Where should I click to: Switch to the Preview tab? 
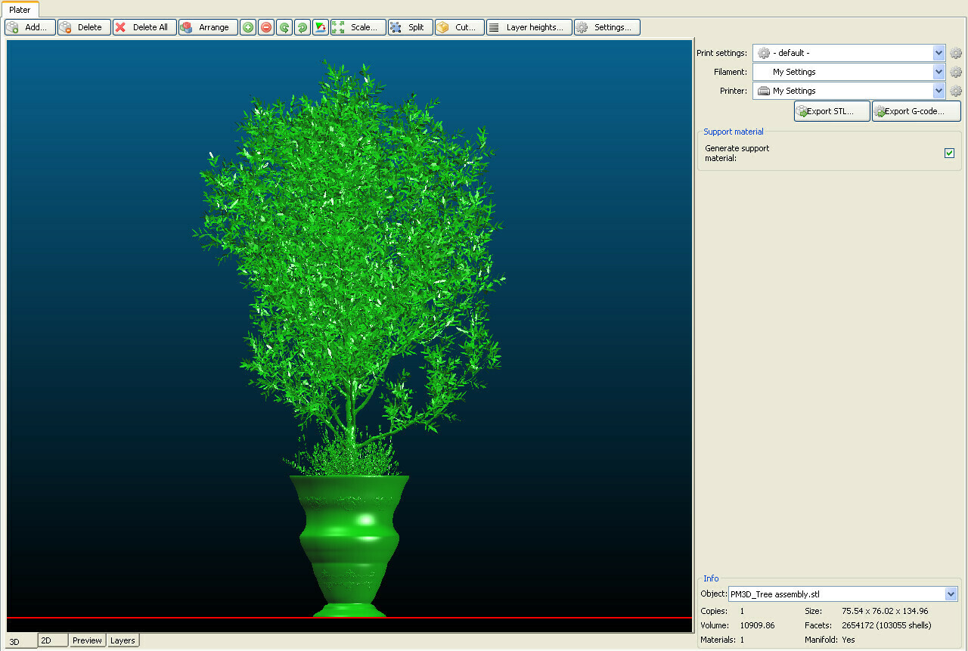pos(87,640)
